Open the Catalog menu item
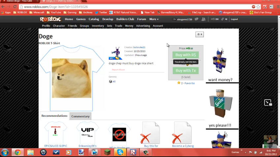This screenshot has width=280, height=157. pyautogui.click(x=94, y=19)
